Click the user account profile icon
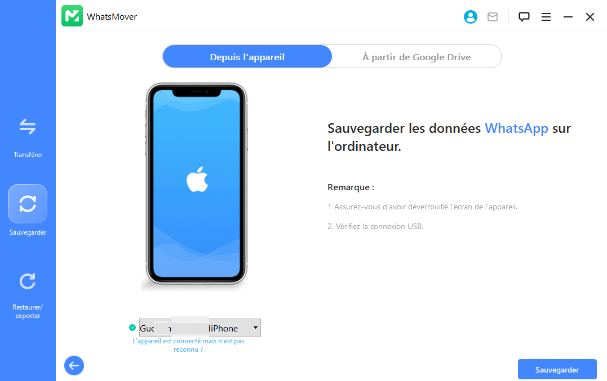The height and width of the screenshot is (381, 607). [471, 17]
